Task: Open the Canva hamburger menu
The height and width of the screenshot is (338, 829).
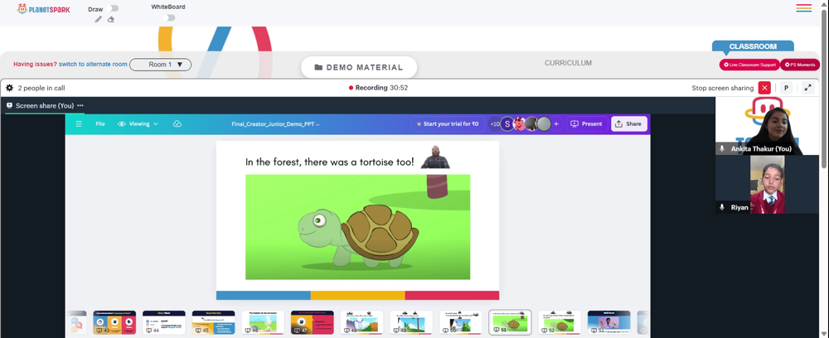Action: tap(79, 124)
